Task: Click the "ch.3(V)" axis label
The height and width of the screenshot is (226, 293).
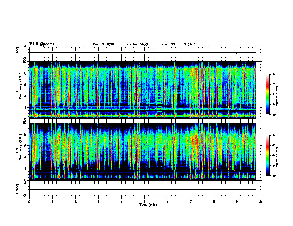Action: 17,189
